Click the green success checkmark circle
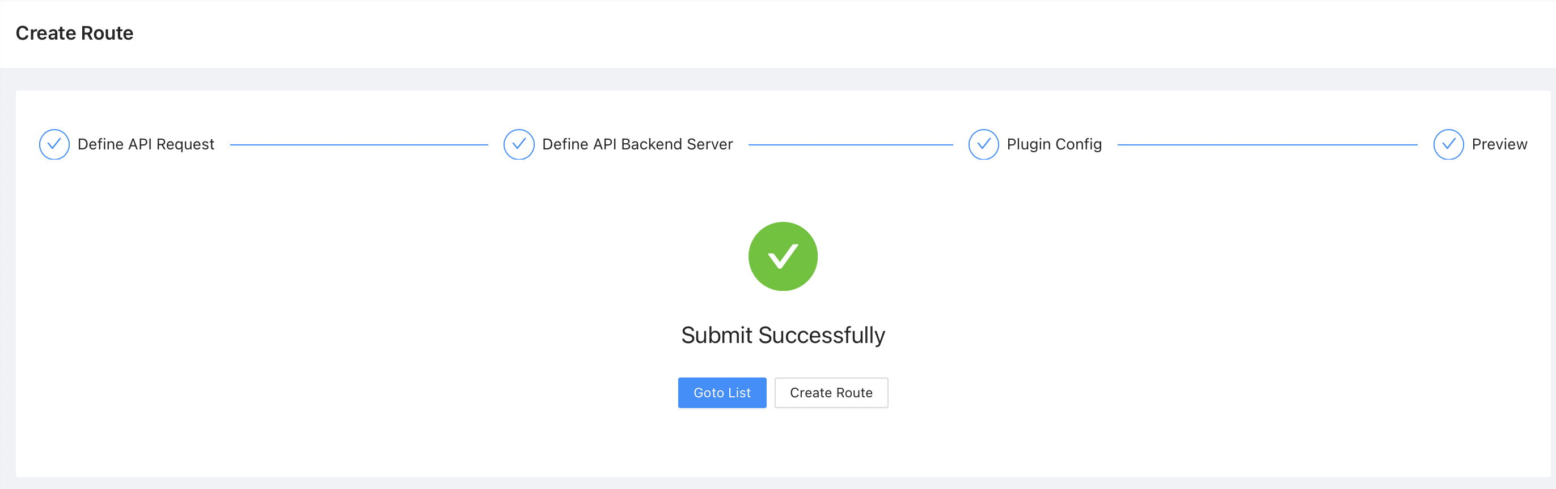 coord(783,257)
